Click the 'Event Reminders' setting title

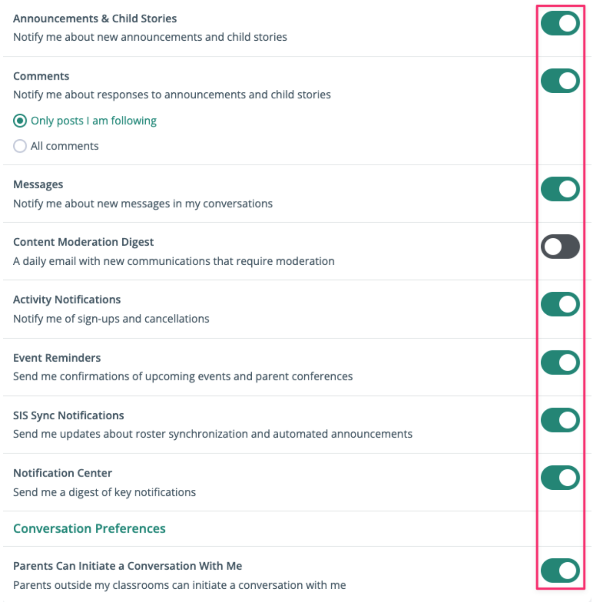57,358
